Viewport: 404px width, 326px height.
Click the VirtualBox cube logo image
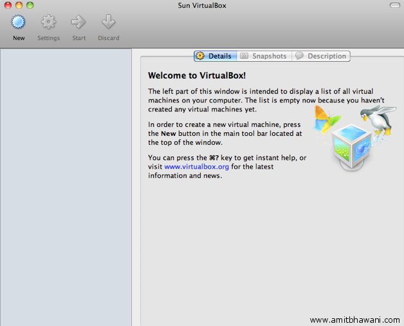pos(352,147)
